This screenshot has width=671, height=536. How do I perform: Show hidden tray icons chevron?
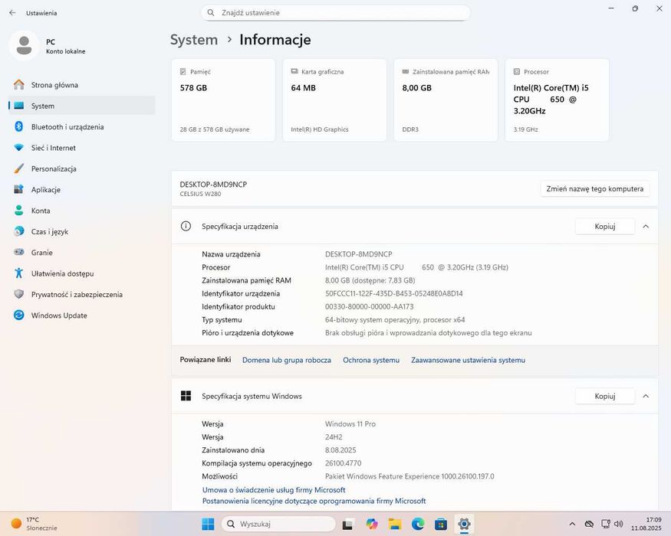(572, 524)
